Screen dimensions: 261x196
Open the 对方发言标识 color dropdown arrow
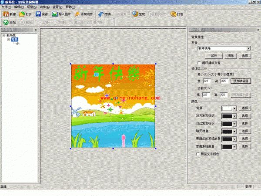(x=234, y=116)
